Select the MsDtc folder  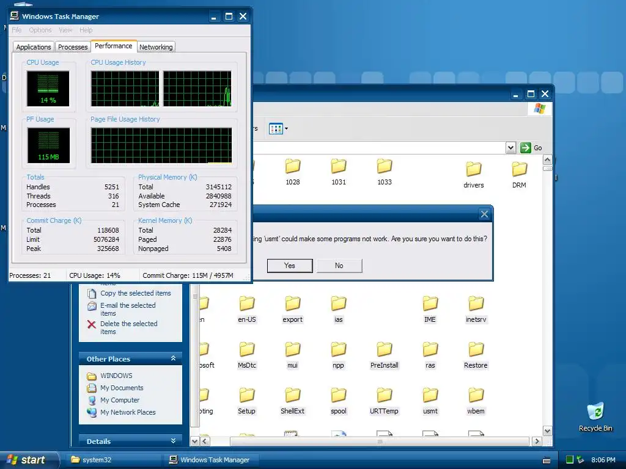coord(247,355)
